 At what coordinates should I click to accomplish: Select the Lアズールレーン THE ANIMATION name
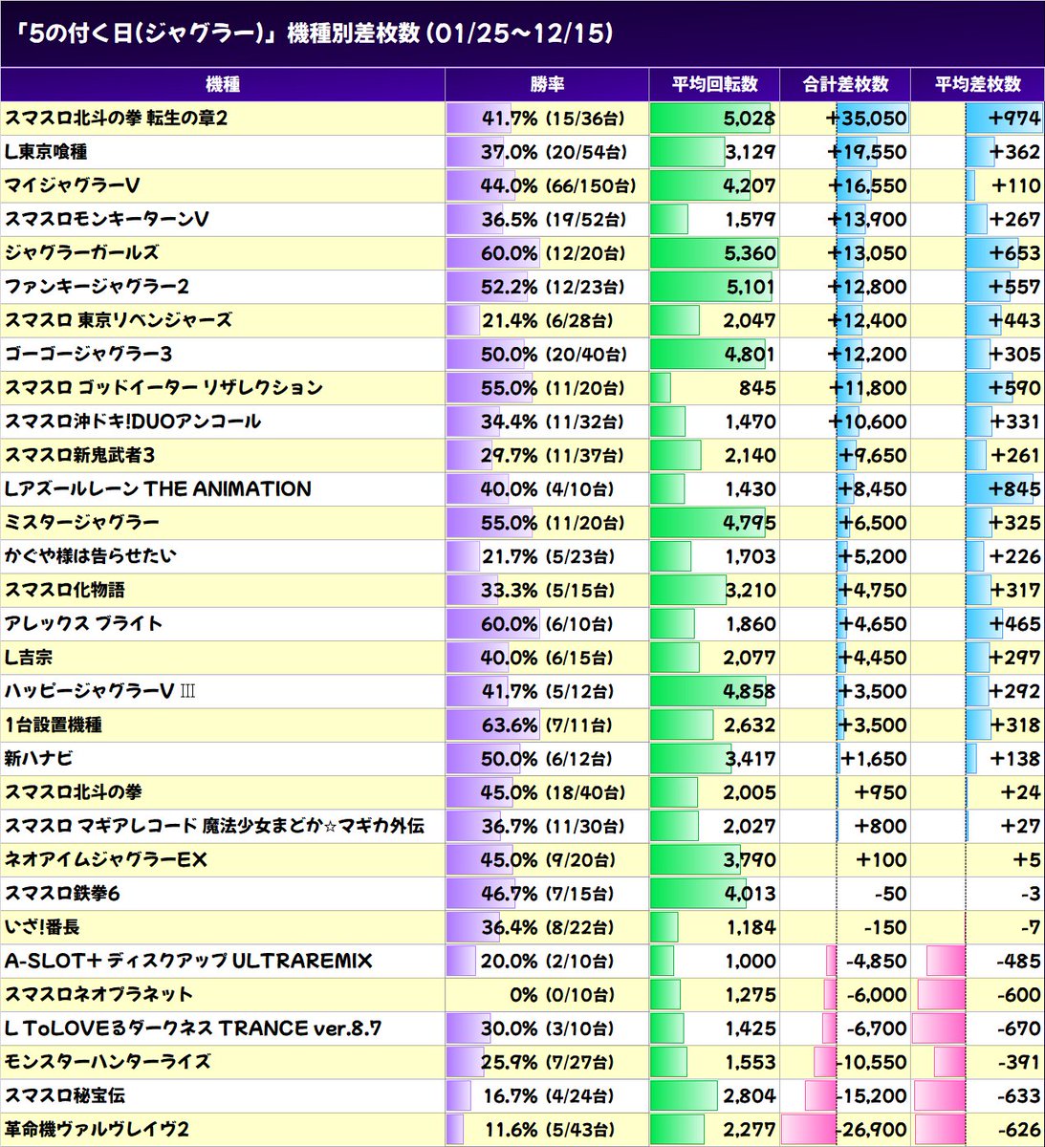coord(158,489)
